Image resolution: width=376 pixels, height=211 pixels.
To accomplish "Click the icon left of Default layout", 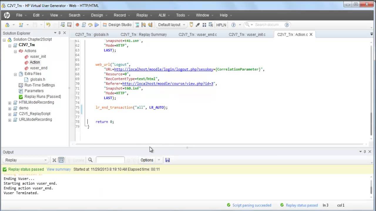I will point(150,25).
